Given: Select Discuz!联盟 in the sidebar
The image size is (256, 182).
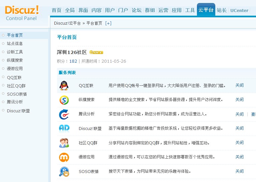Looking at the screenshot, I should click(x=18, y=111).
